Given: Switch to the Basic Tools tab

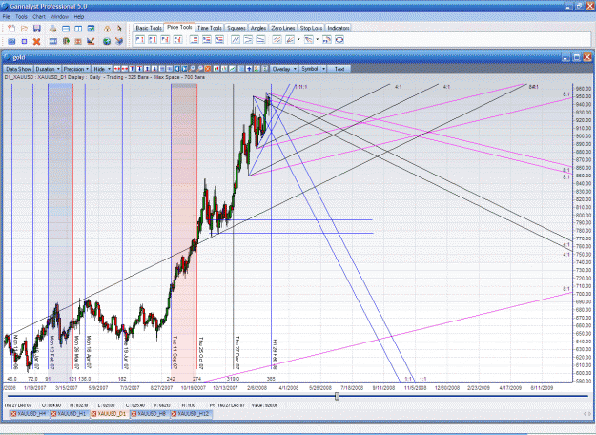Looking at the screenshot, I should 149,28.
